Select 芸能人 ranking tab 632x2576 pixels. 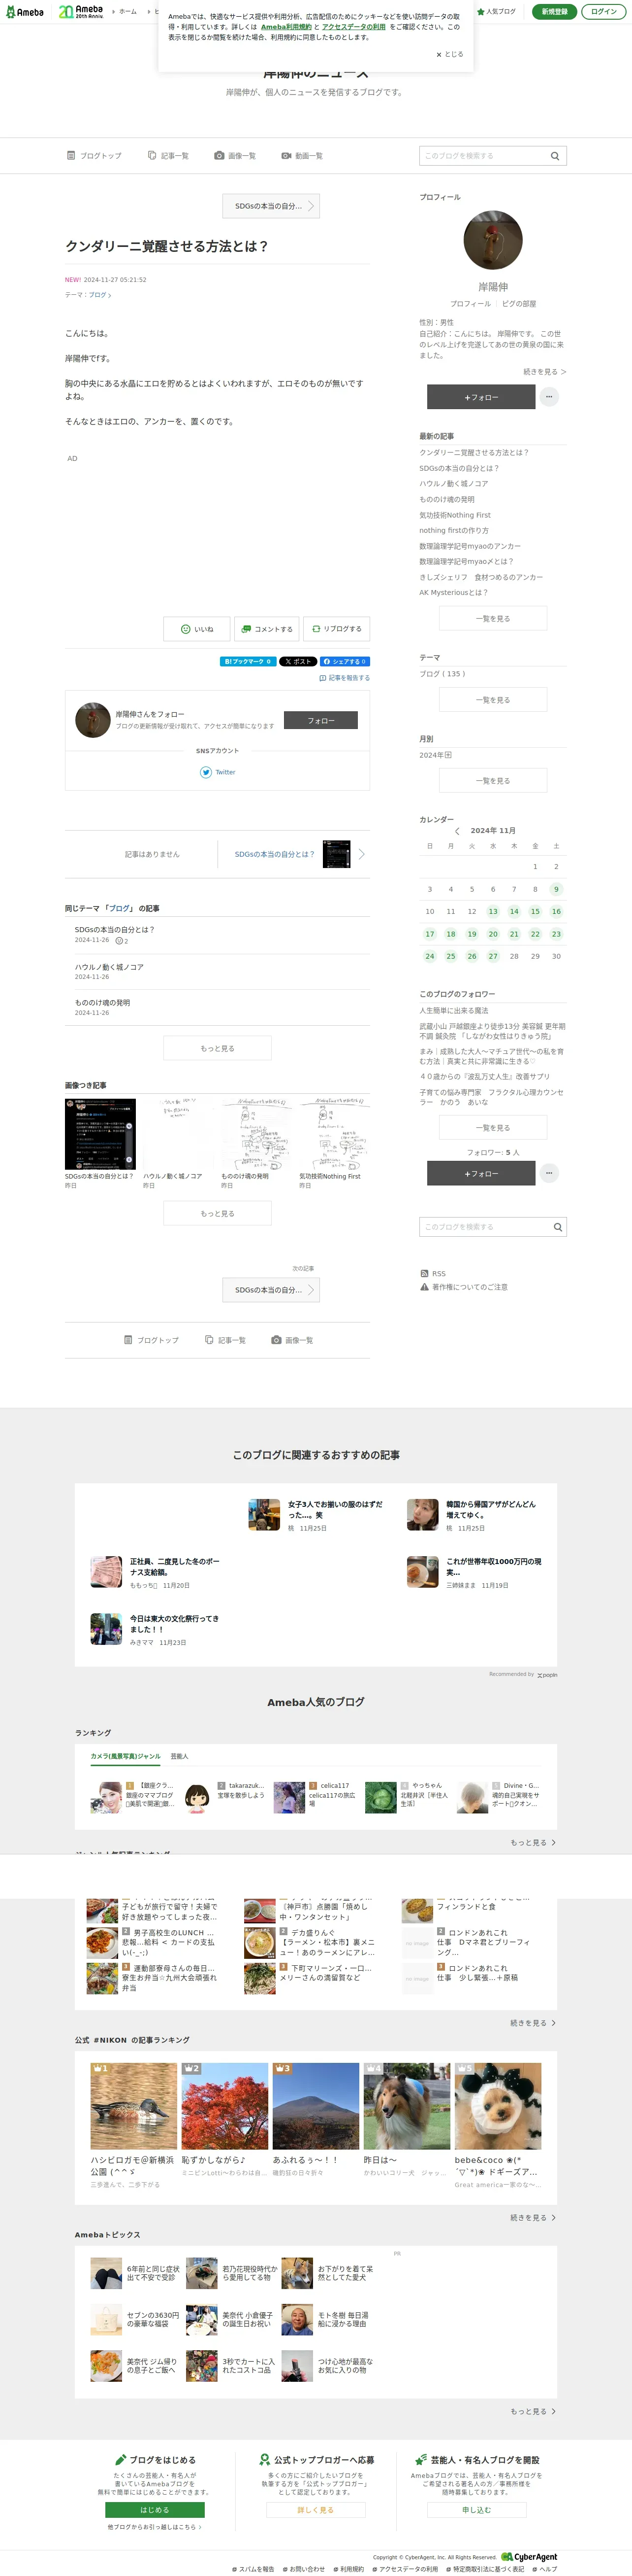pos(180,1757)
